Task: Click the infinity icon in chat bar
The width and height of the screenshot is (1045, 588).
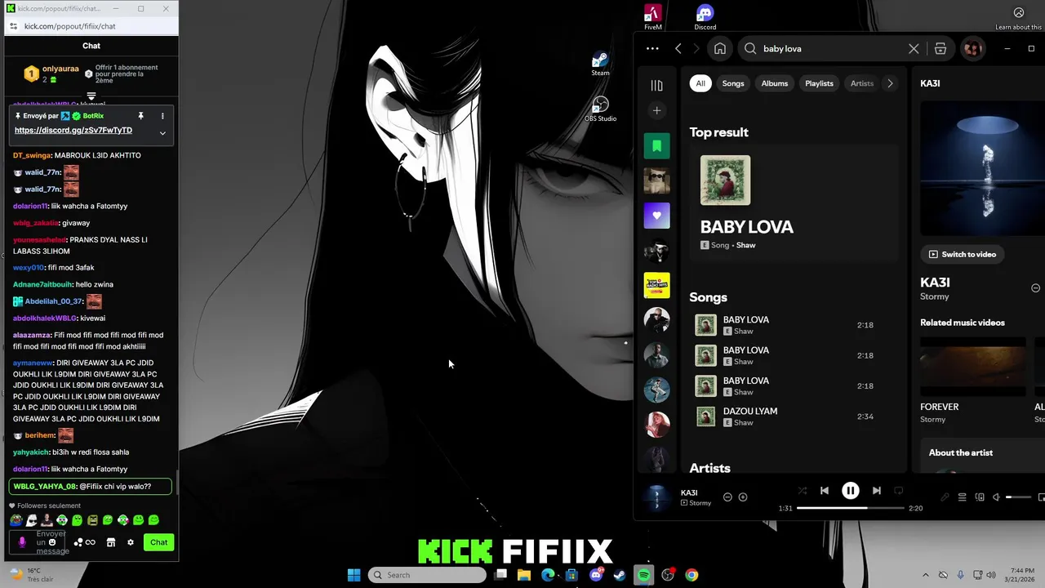Action: [91, 542]
